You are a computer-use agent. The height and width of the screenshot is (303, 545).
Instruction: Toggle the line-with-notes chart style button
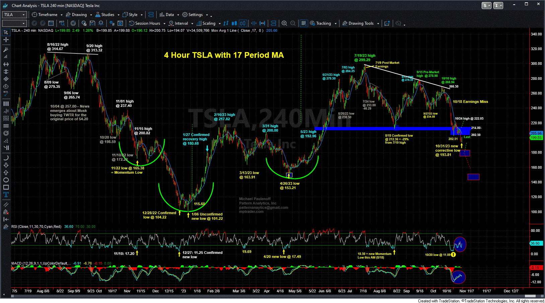226,23
